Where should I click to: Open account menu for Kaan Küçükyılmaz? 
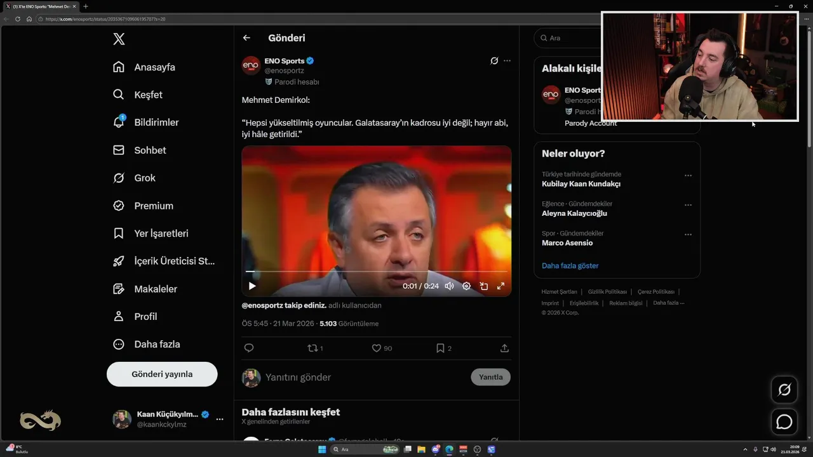click(x=168, y=419)
